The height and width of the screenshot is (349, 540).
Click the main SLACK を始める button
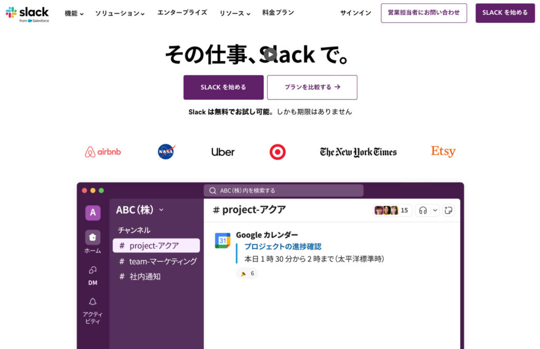pyautogui.click(x=224, y=87)
